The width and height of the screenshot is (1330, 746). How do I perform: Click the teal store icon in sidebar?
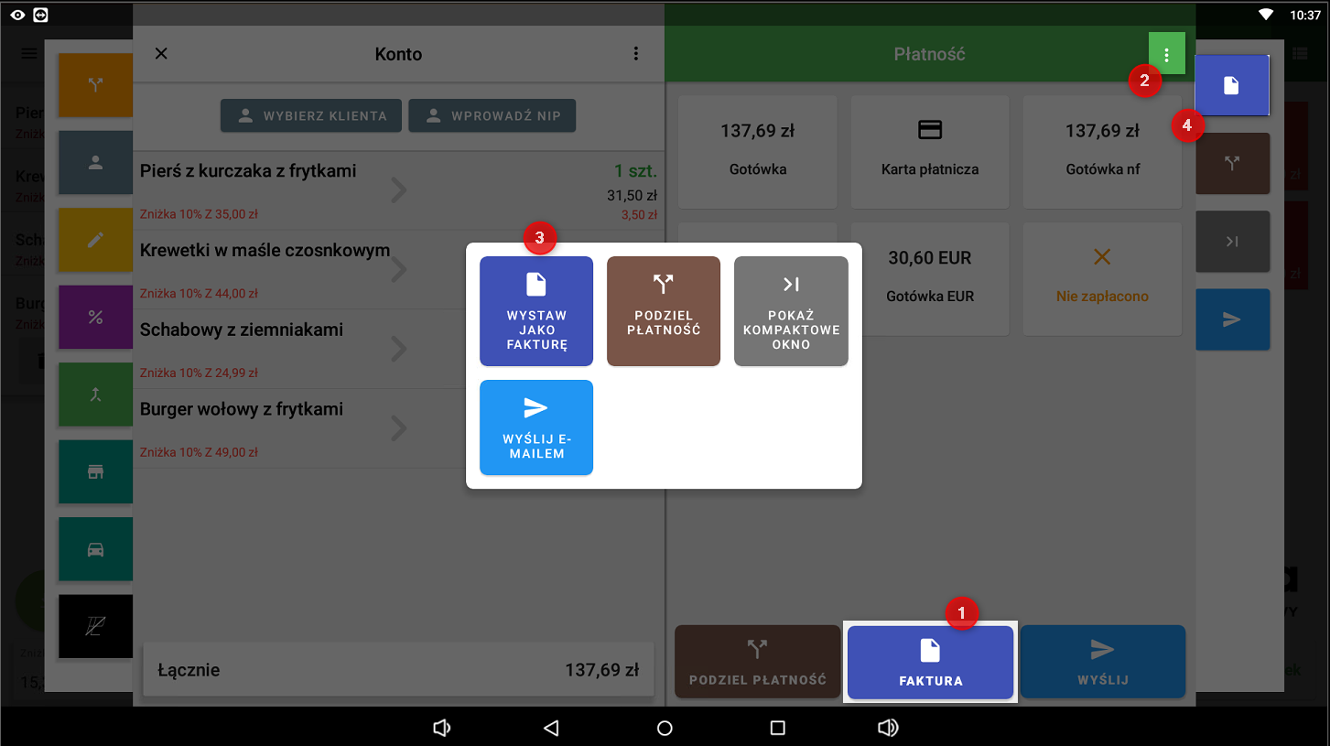(x=95, y=471)
